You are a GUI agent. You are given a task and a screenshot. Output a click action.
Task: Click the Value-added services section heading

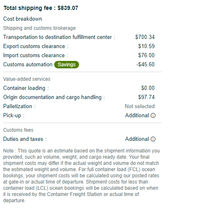coord(27,79)
